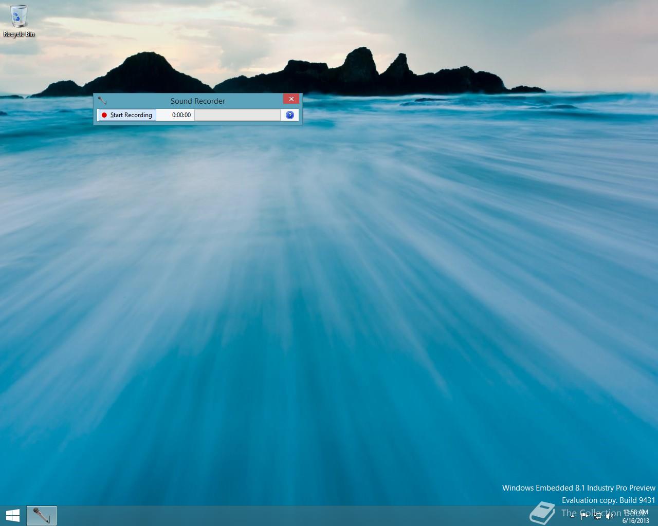Open Action Center flag icon
This screenshot has height=526, width=658.
[585, 516]
